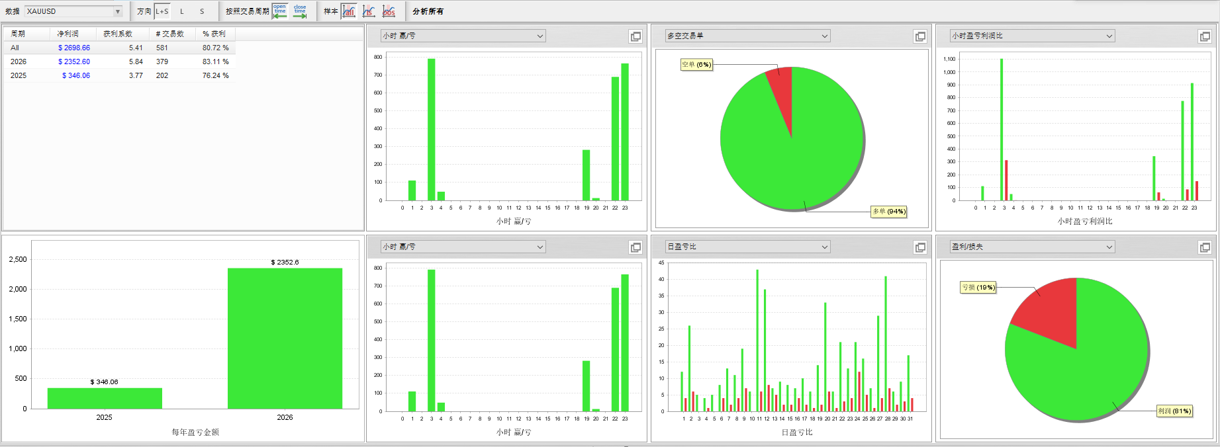This screenshot has width=1220, height=447.
Task: Pop out the top 小时 赢/亏 chart panel
Action: 635,36
